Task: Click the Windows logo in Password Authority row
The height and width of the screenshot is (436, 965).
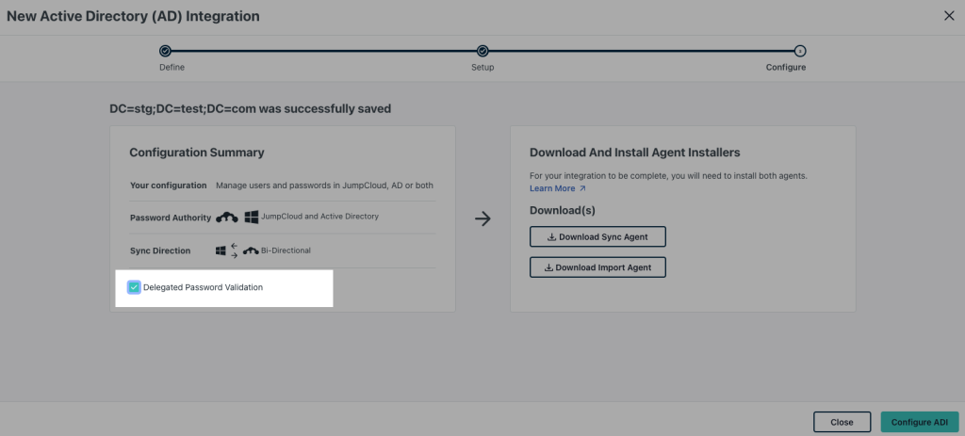Action: coord(252,218)
